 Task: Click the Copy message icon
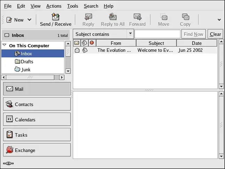[185, 17]
